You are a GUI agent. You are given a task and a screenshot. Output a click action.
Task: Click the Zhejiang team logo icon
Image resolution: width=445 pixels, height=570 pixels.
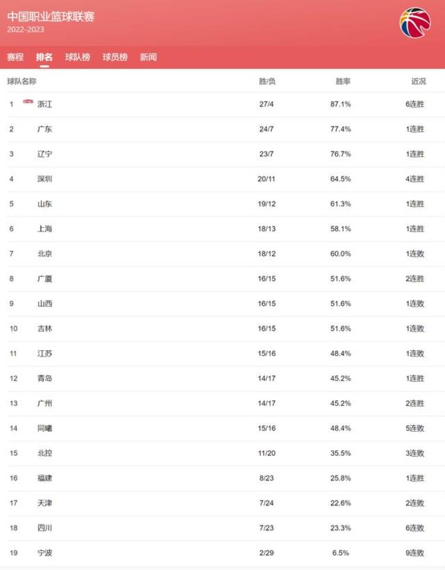point(28,102)
